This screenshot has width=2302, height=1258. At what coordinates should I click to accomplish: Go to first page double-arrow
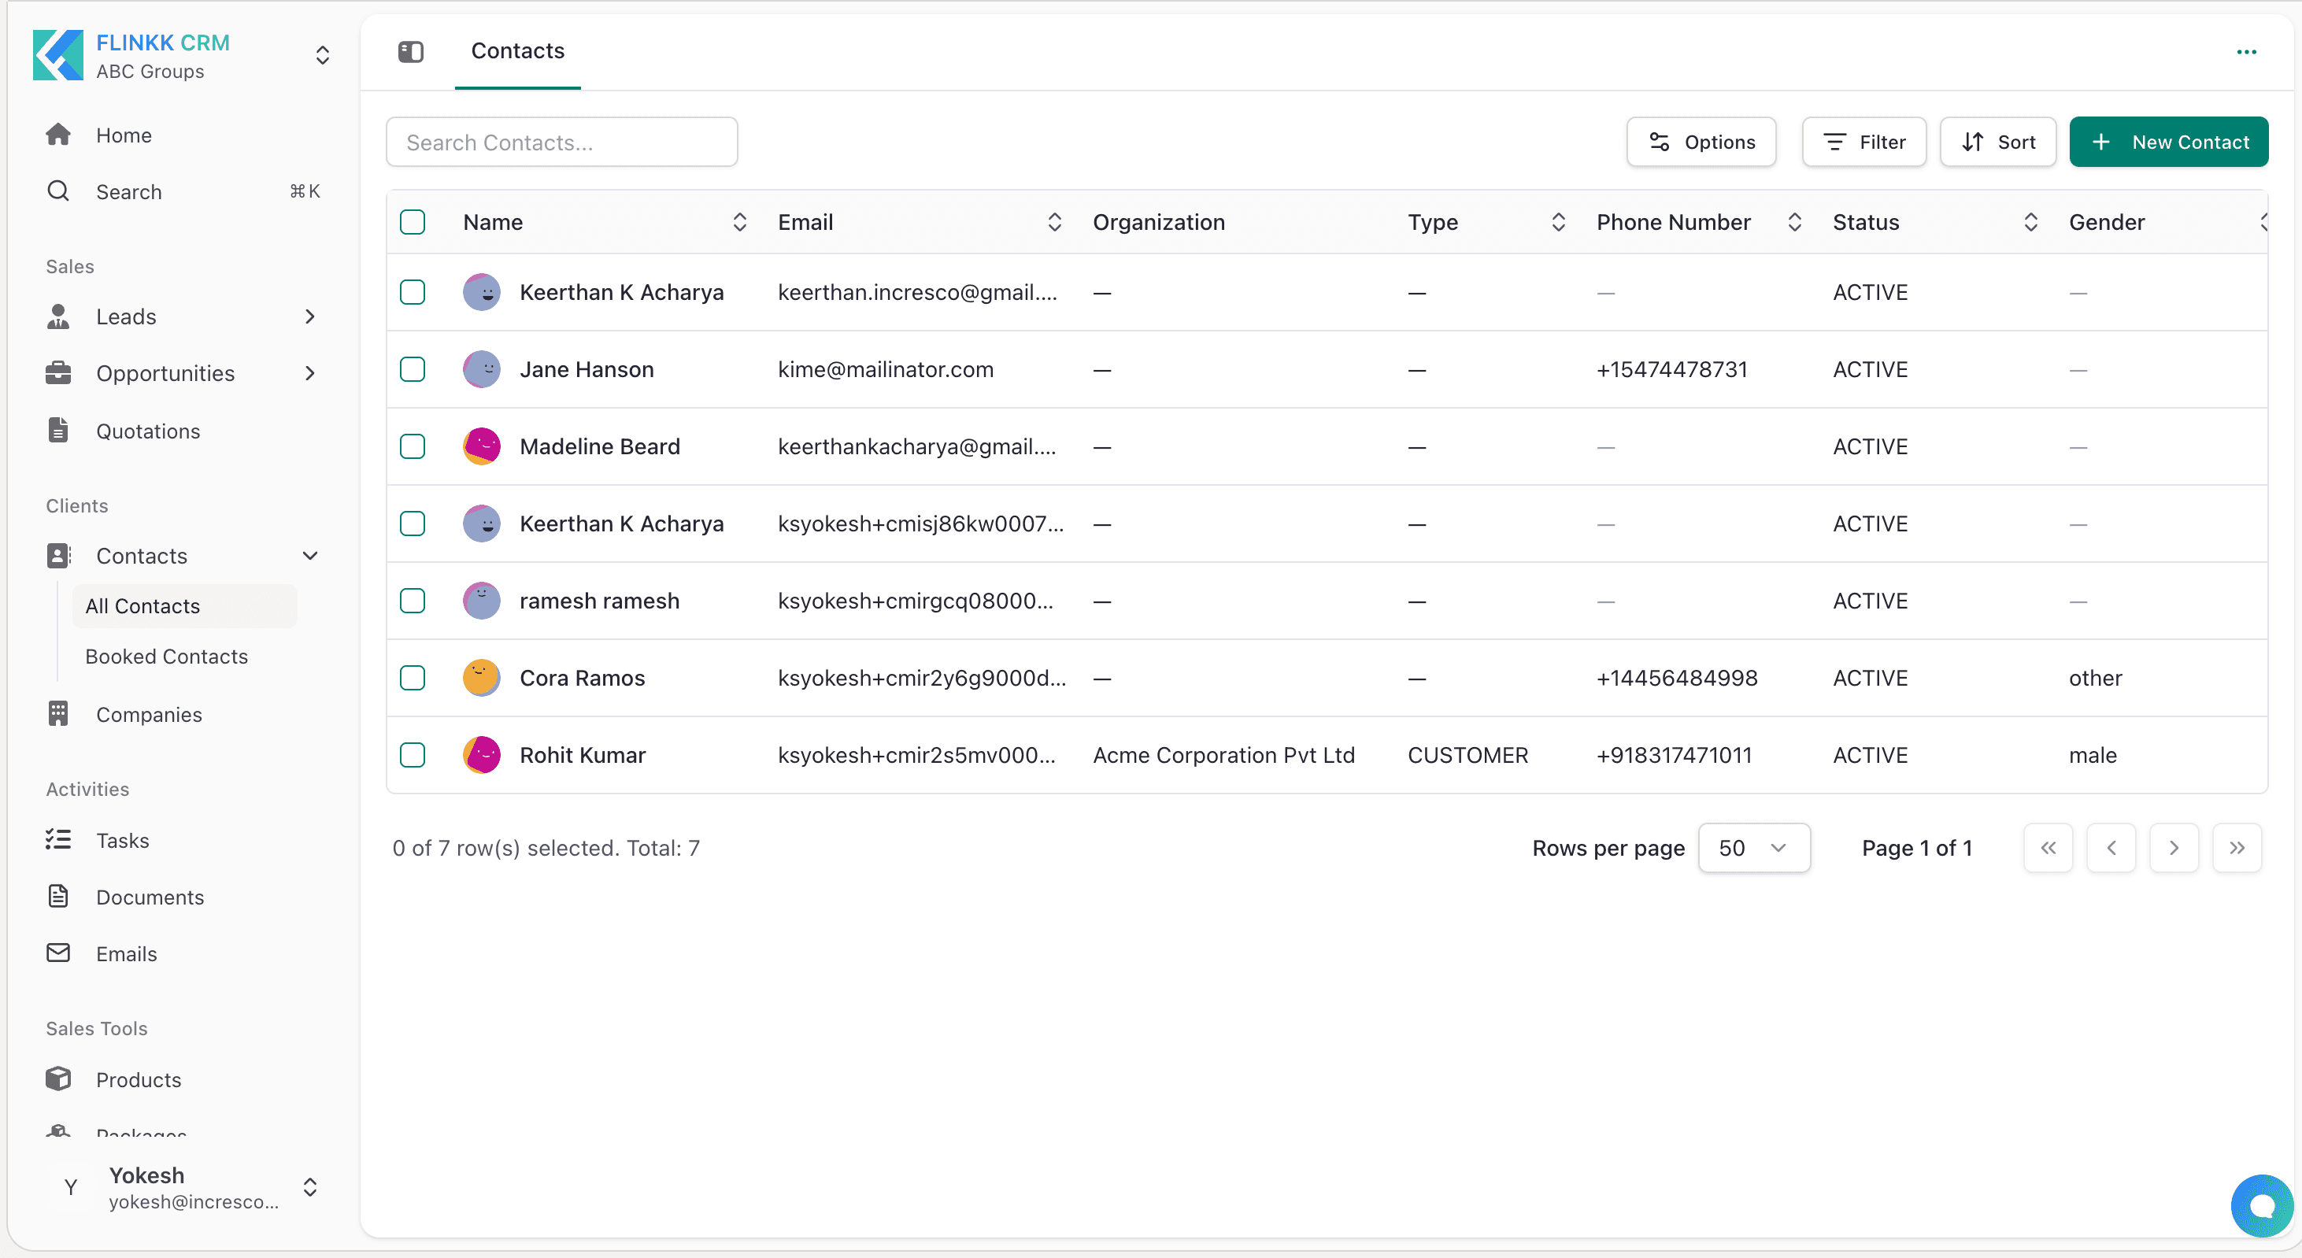coord(2048,848)
